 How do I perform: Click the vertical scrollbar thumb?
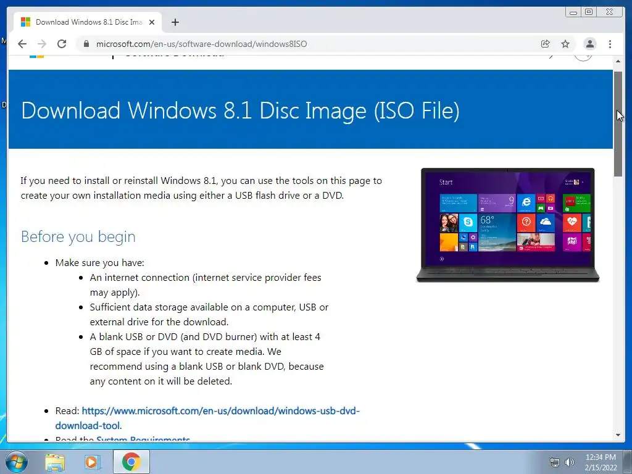click(618, 123)
